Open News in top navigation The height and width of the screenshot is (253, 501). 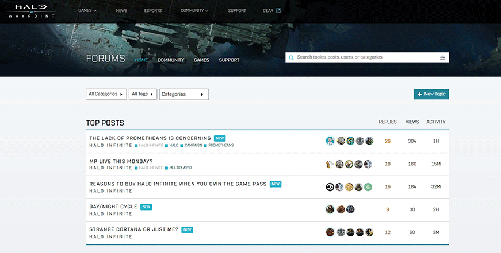(121, 10)
